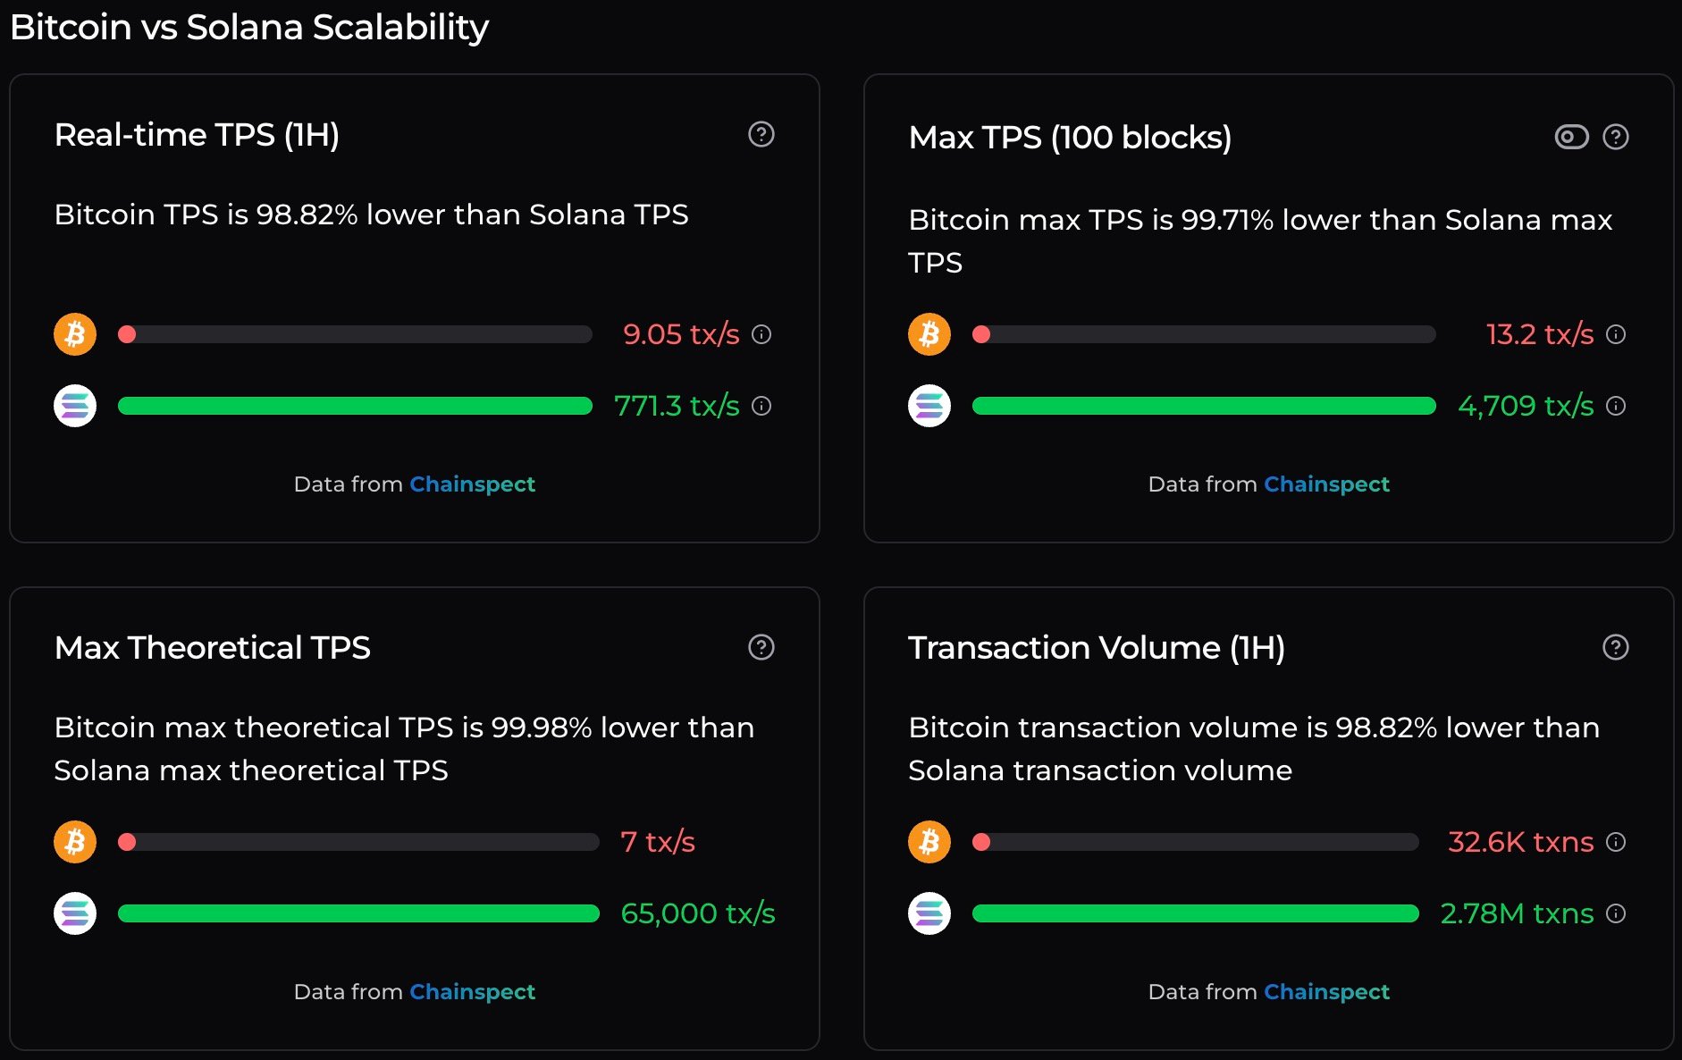Image resolution: width=1682 pixels, height=1060 pixels.
Task: Follow Chainspect link under Transaction Volume
Action: 1326,992
